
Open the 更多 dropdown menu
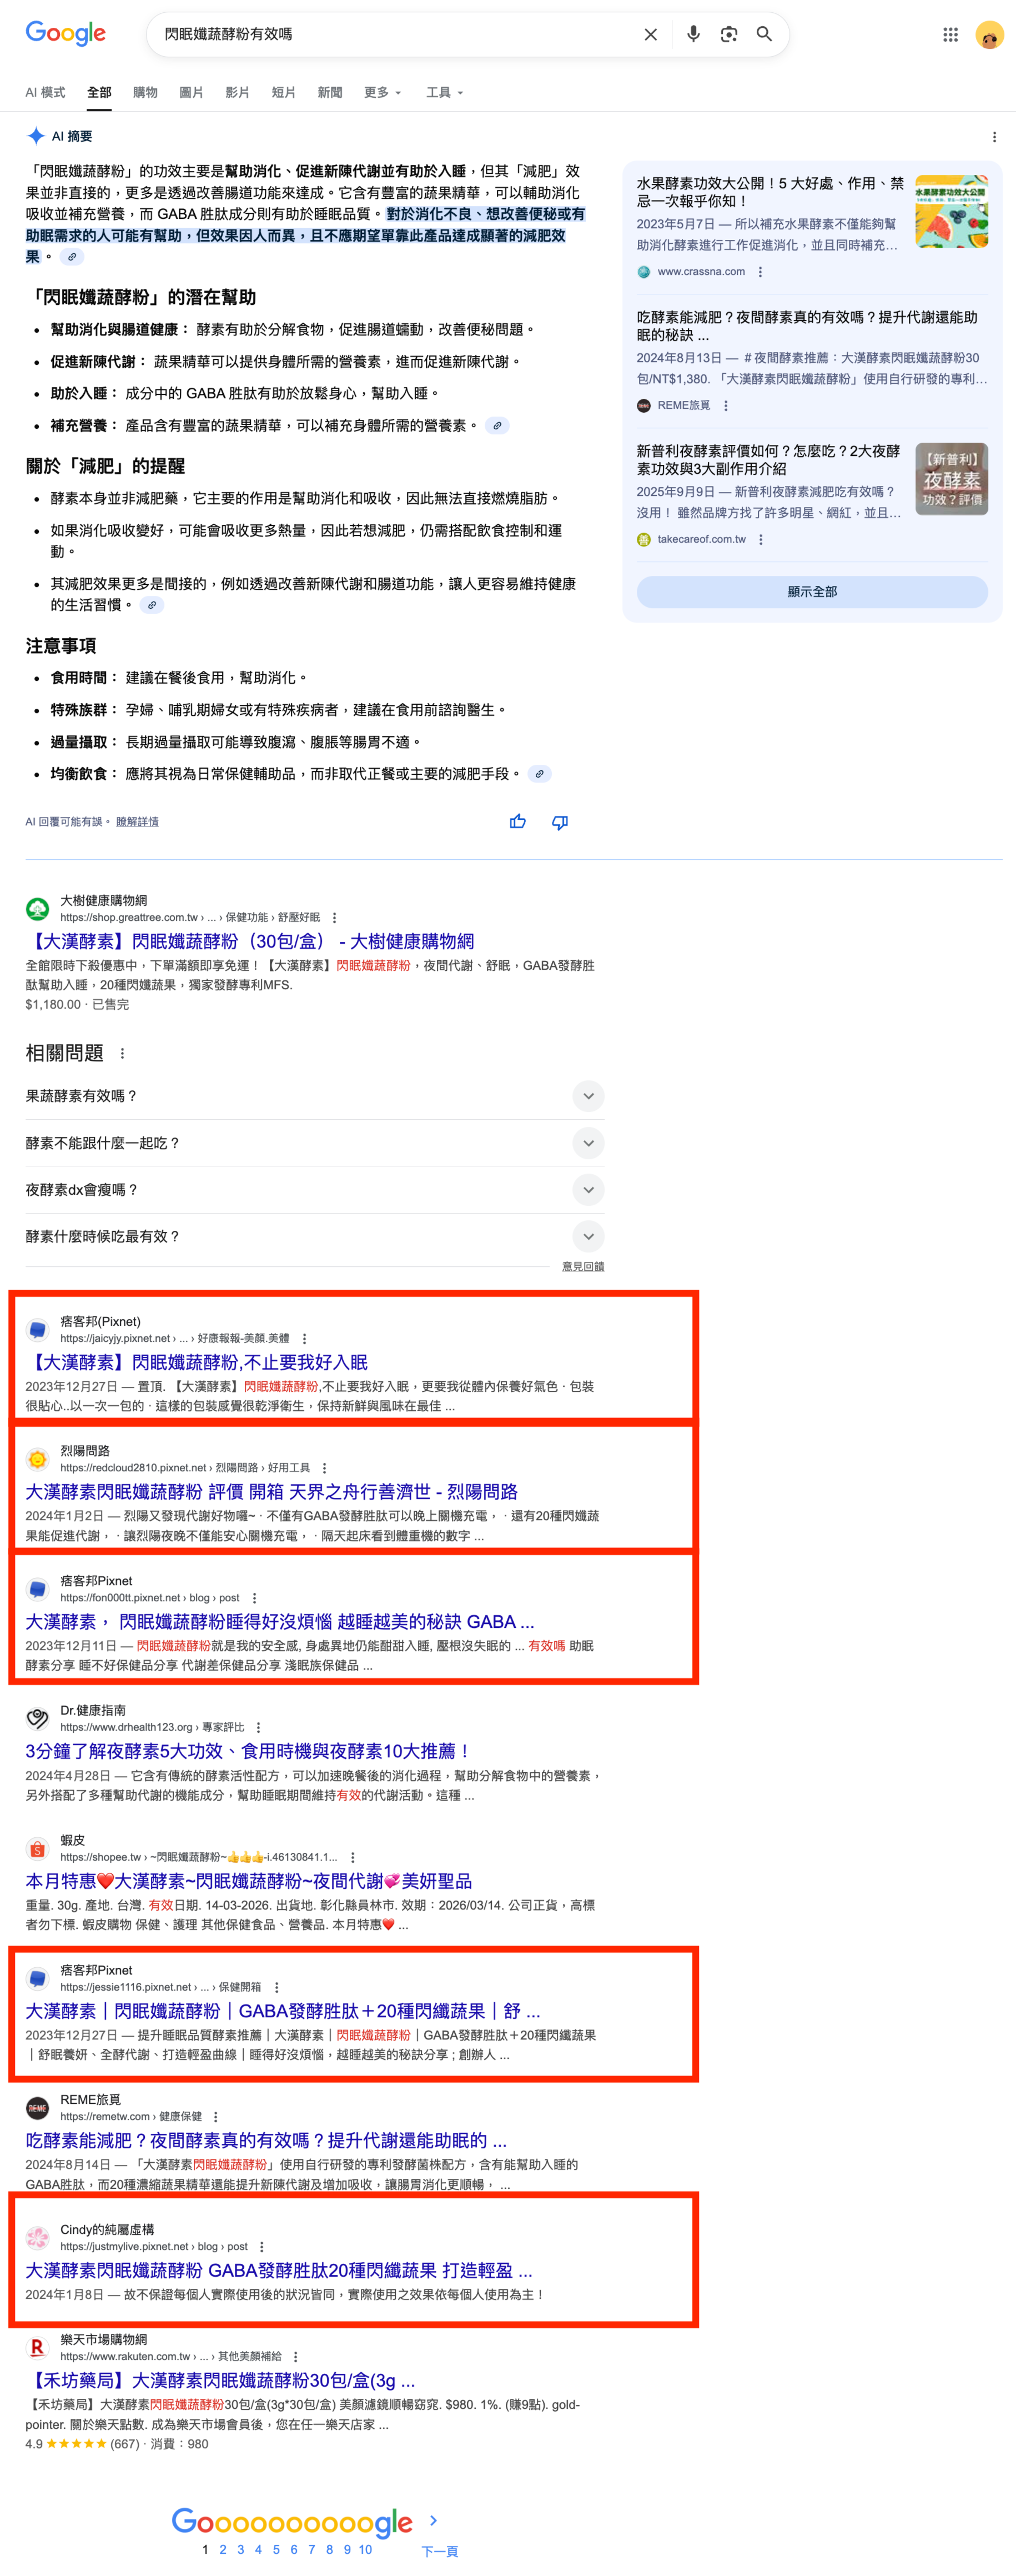[x=382, y=93]
